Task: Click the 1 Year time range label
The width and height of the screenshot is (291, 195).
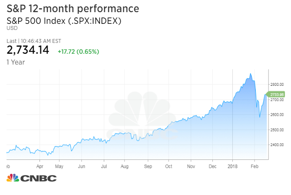Action: (16, 62)
